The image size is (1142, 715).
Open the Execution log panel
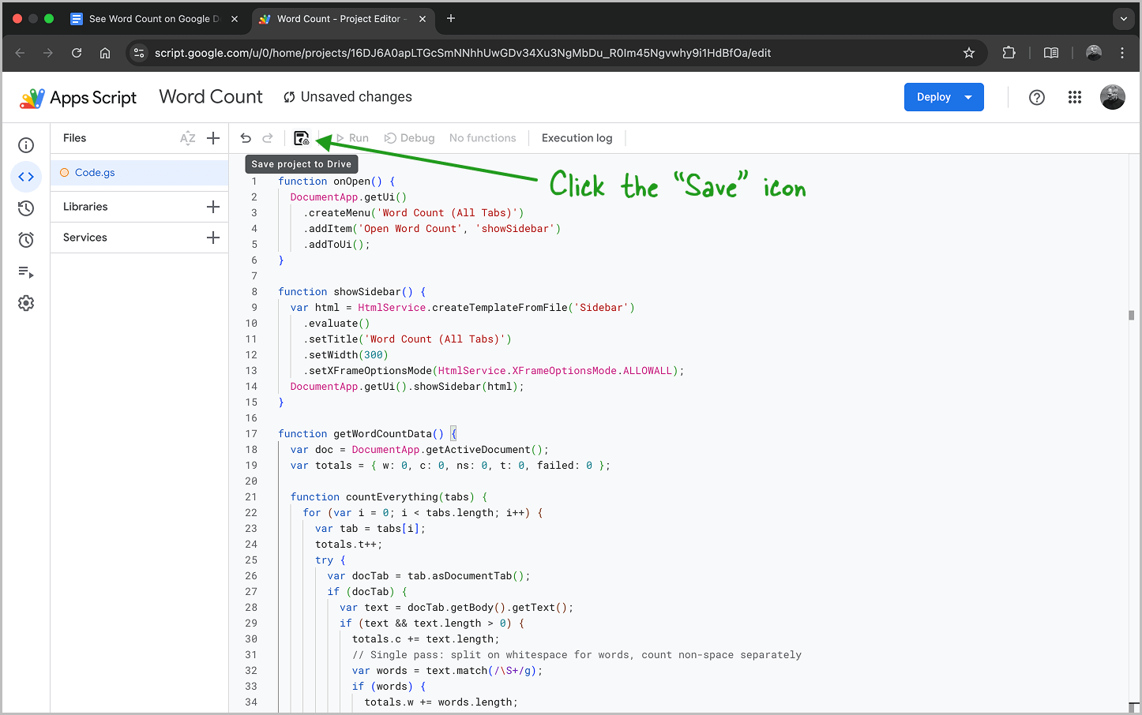tap(577, 137)
